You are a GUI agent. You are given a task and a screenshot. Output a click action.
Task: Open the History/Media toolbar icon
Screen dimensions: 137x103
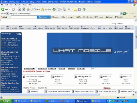54,9
